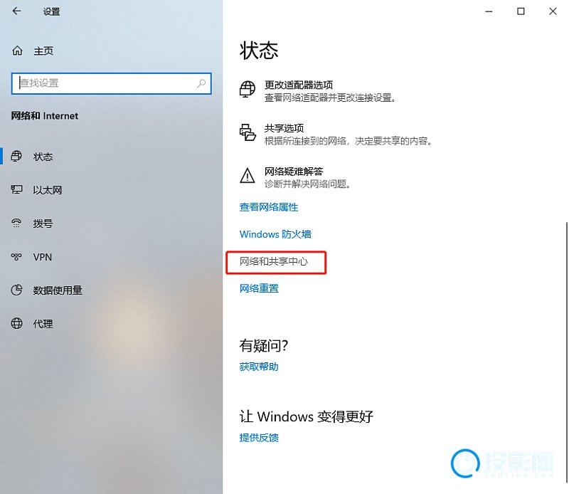Click the 提供反馈 link
Viewport: 569px width, 494px height.
259,438
